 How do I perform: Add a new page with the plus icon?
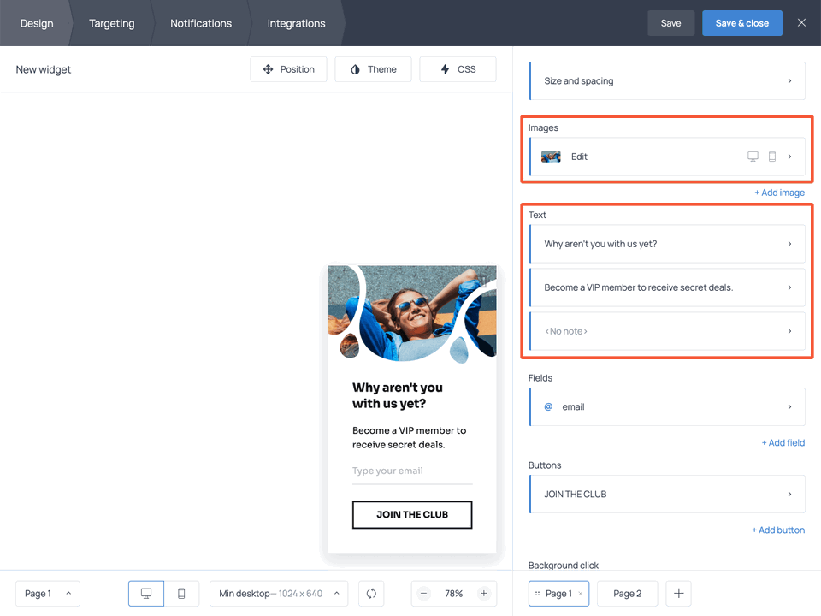[x=678, y=593]
